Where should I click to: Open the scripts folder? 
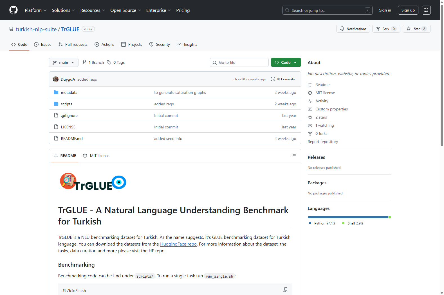(x=66, y=104)
